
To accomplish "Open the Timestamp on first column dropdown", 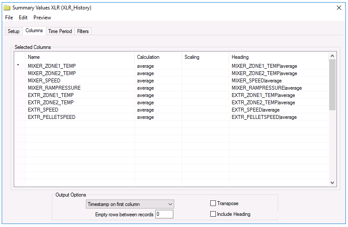I will pyautogui.click(x=130, y=204).
